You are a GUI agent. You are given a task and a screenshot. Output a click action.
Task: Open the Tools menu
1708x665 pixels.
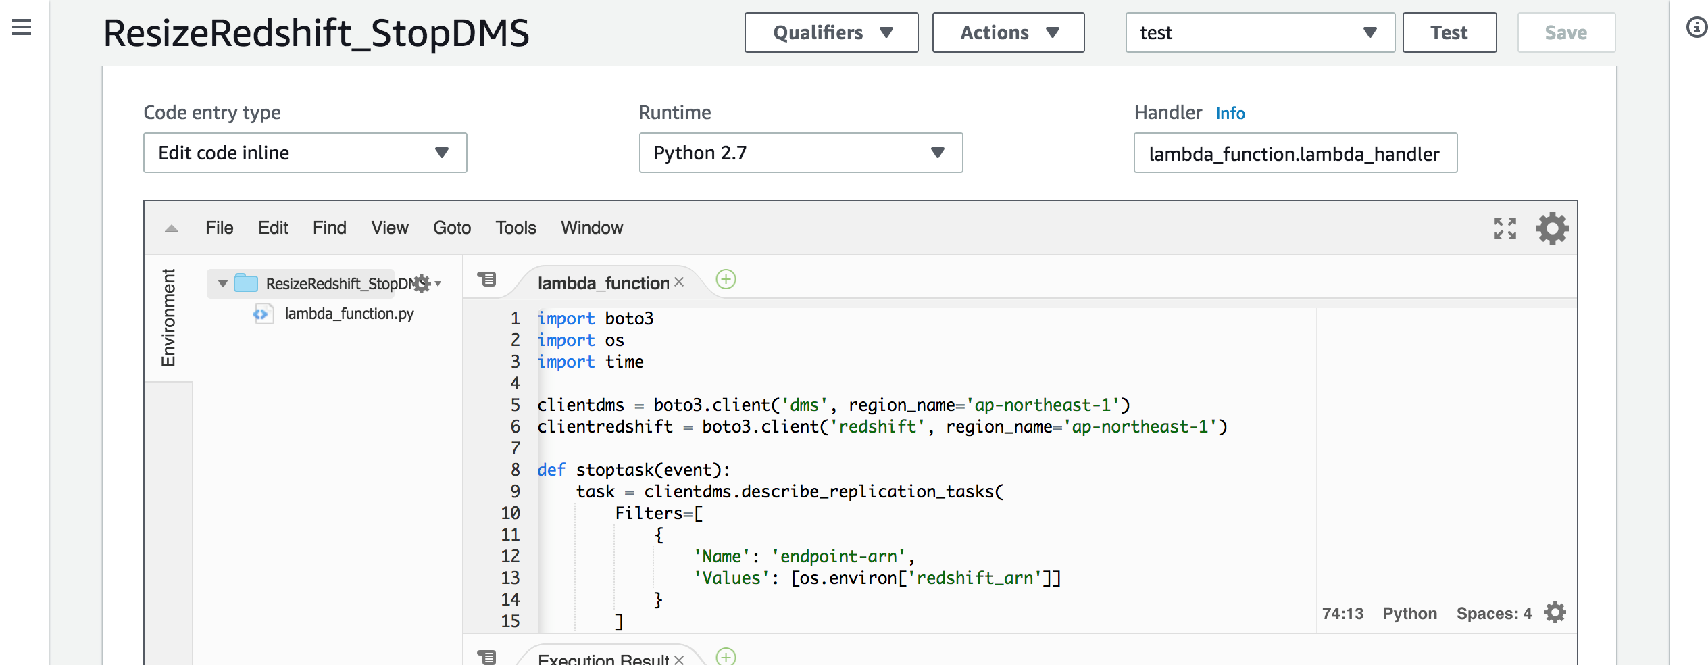[516, 228]
